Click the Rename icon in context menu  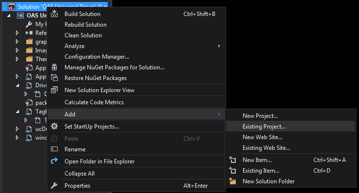click(54, 149)
